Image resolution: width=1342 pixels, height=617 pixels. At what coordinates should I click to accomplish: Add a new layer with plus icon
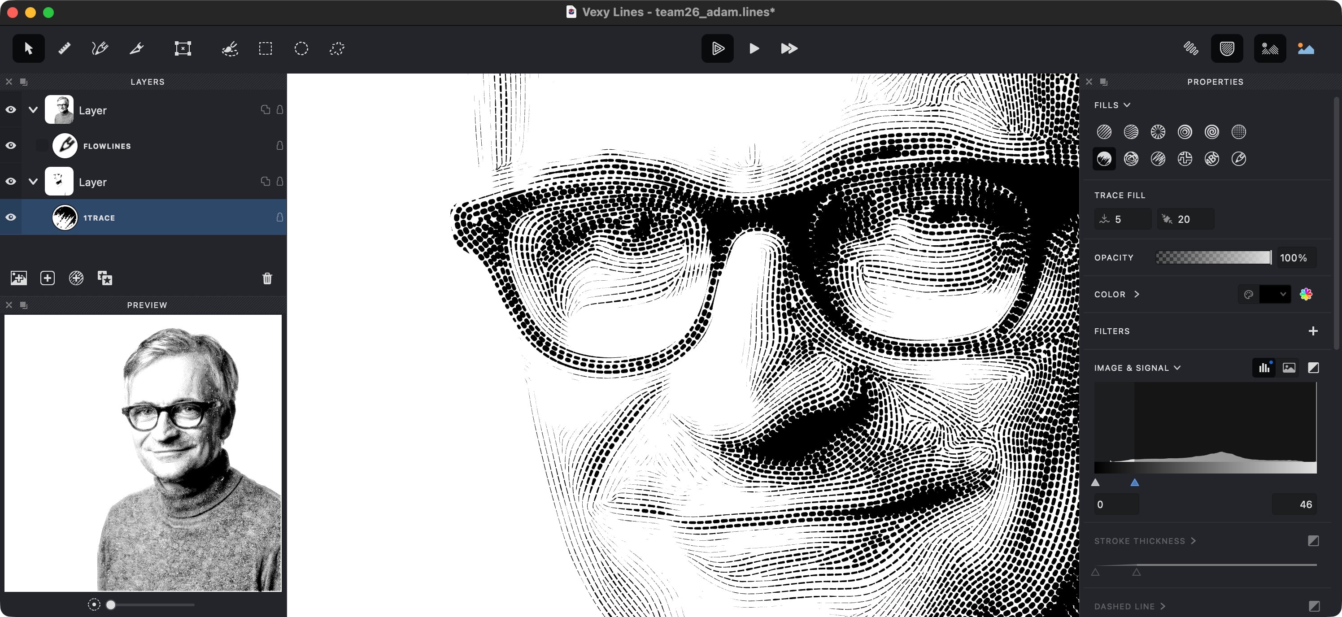(48, 278)
